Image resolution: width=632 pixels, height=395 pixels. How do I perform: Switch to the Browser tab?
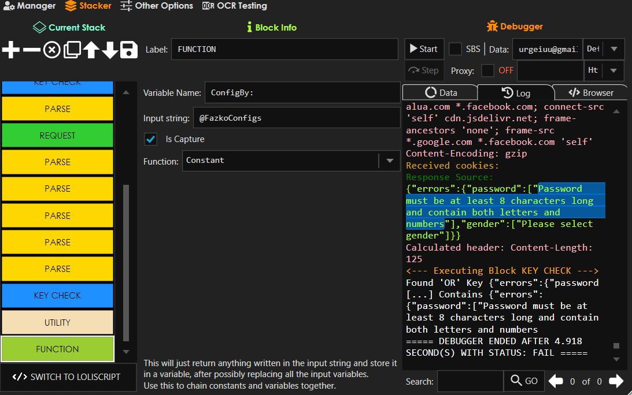tap(590, 91)
